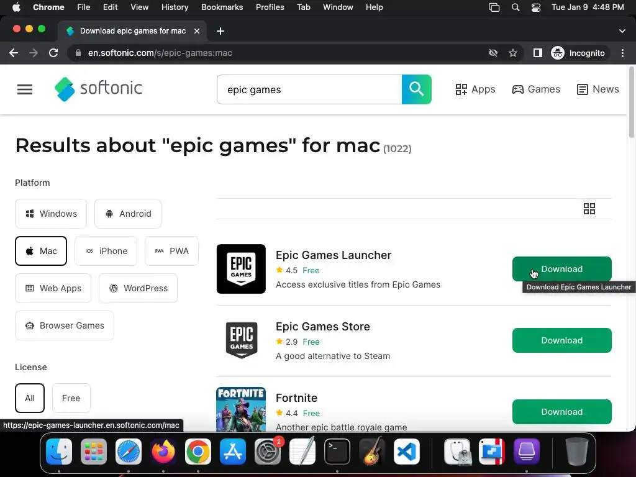Switch results to grid view
This screenshot has width=636, height=477.
click(x=589, y=209)
